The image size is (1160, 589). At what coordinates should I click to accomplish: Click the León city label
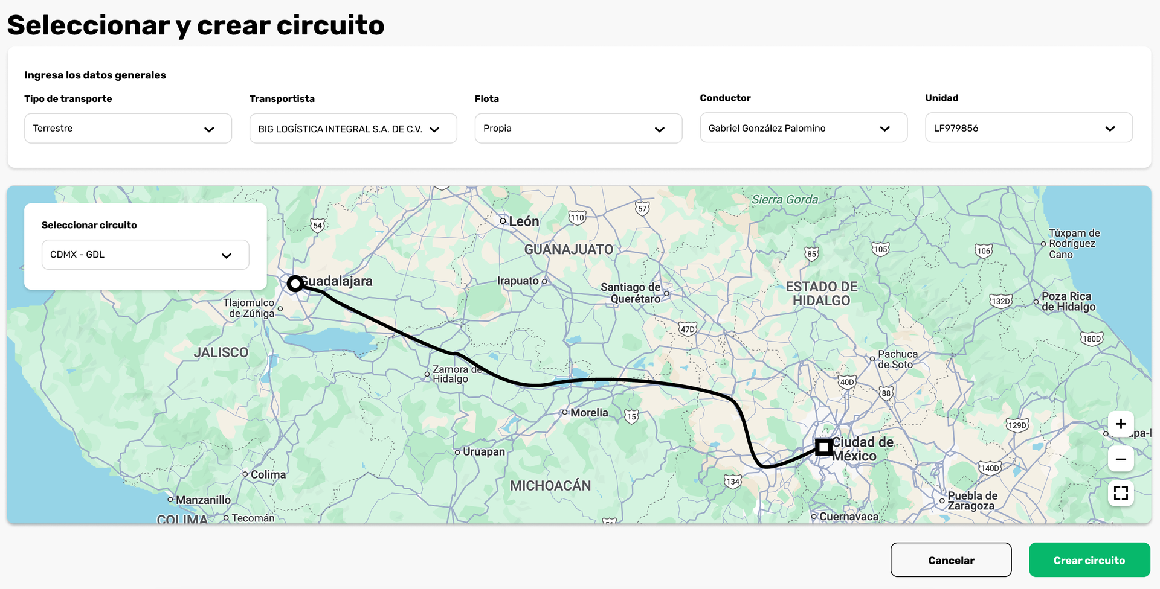point(524,221)
